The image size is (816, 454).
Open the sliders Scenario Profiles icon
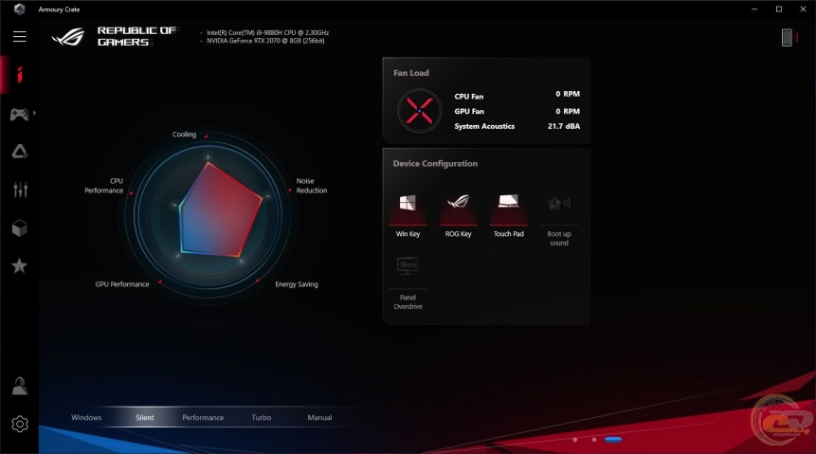click(x=20, y=190)
